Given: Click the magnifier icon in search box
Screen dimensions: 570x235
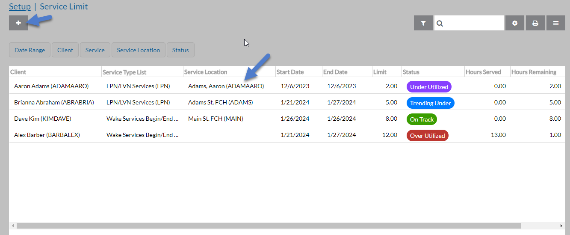Looking at the screenshot, I should coord(440,24).
